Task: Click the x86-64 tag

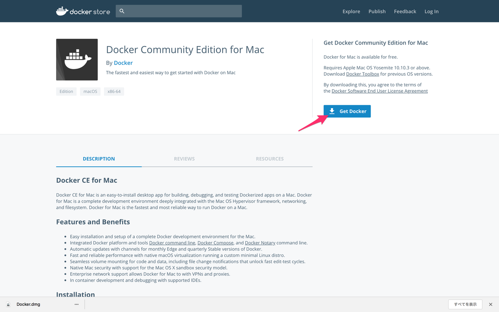Action: coord(114,92)
